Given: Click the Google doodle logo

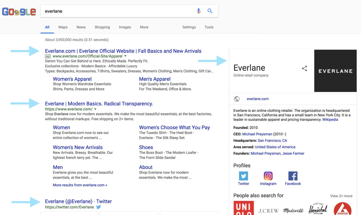Looking at the screenshot, I should click(19, 12).
